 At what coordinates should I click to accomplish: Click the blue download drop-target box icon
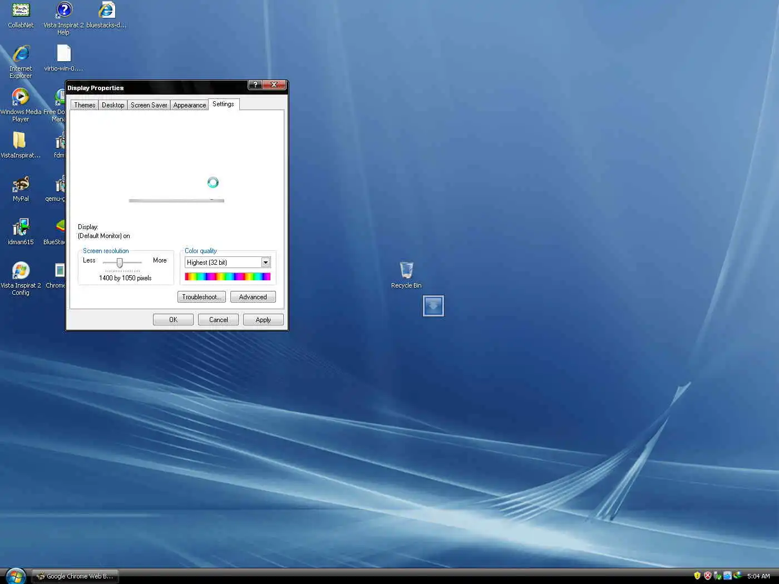pyautogui.click(x=433, y=306)
